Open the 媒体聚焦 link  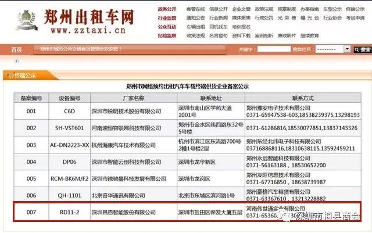(x=241, y=18)
